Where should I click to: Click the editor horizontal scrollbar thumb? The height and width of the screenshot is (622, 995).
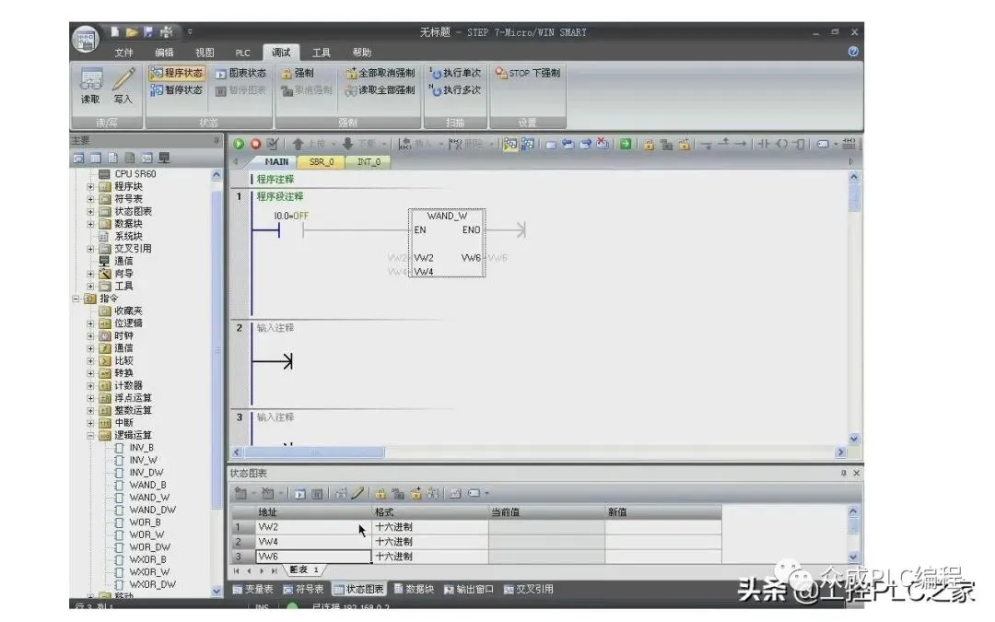313,452
